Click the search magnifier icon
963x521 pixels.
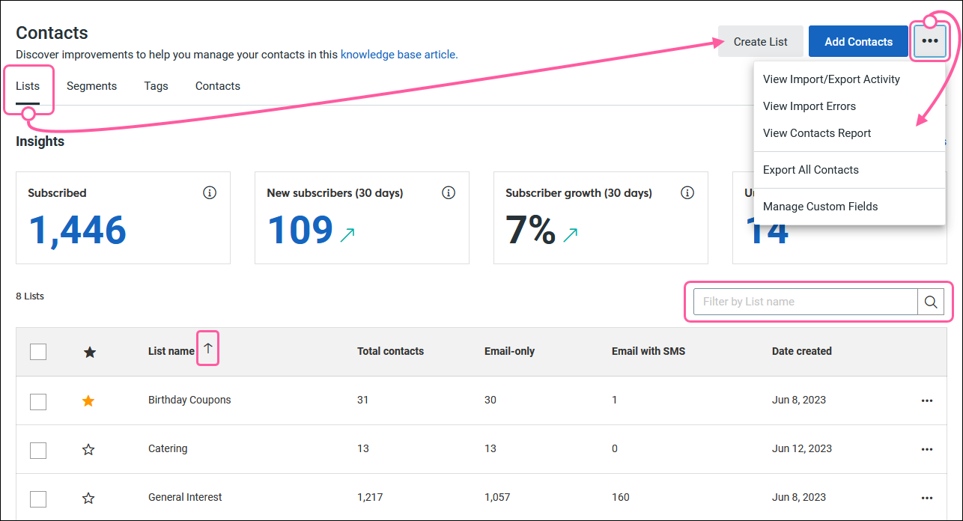[x=931, y=302]
